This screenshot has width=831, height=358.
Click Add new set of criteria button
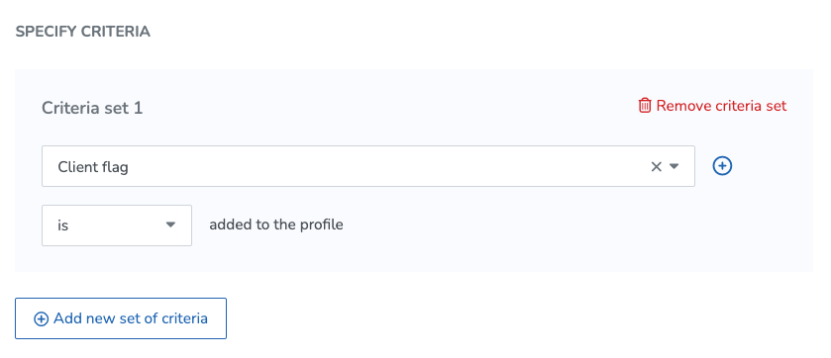coord(121,318)
